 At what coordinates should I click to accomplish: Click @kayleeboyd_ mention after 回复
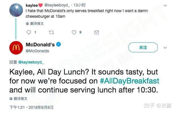[x=31, y=62]
